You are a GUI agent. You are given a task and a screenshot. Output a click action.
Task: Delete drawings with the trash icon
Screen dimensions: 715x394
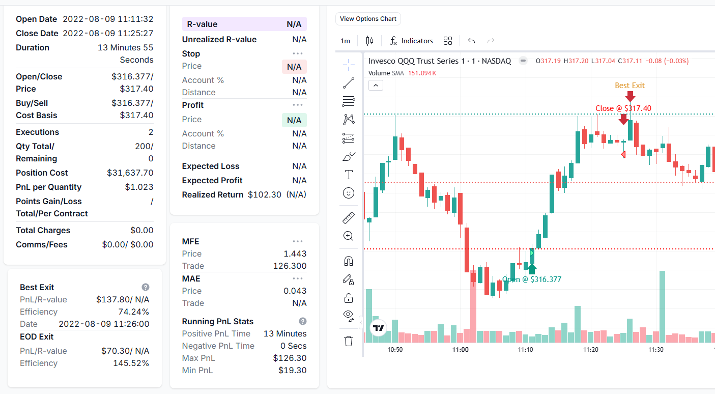349,341
